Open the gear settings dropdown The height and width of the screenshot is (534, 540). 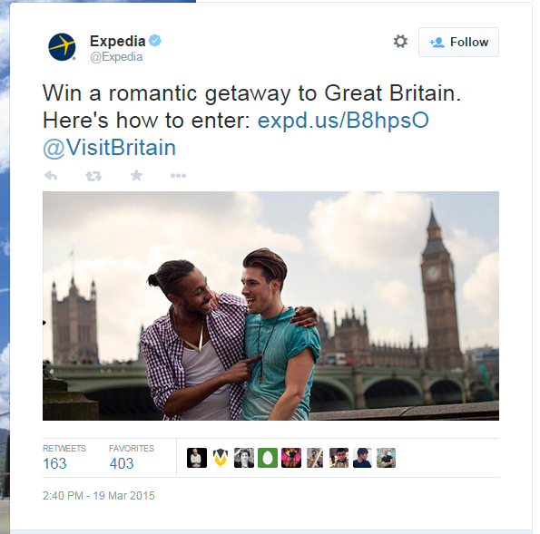click(400, 42)
